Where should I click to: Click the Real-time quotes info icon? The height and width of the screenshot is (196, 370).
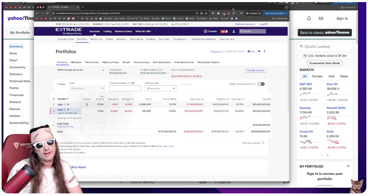(263, 143)
